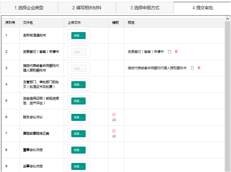Click browse button for 主管部门、审批部门的批文
The height and width of the screenshot is (172, 231).
(78, 85)
